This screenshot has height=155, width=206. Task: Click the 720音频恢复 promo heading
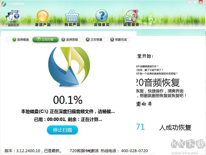tap(157, 82)
